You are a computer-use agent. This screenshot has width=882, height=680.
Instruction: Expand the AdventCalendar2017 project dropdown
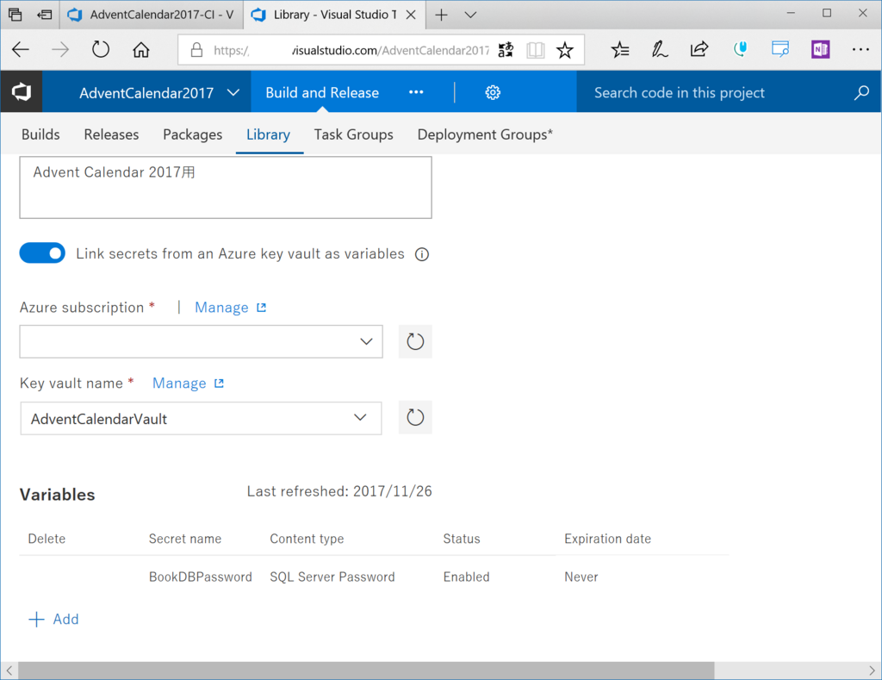tap(233, 92)
